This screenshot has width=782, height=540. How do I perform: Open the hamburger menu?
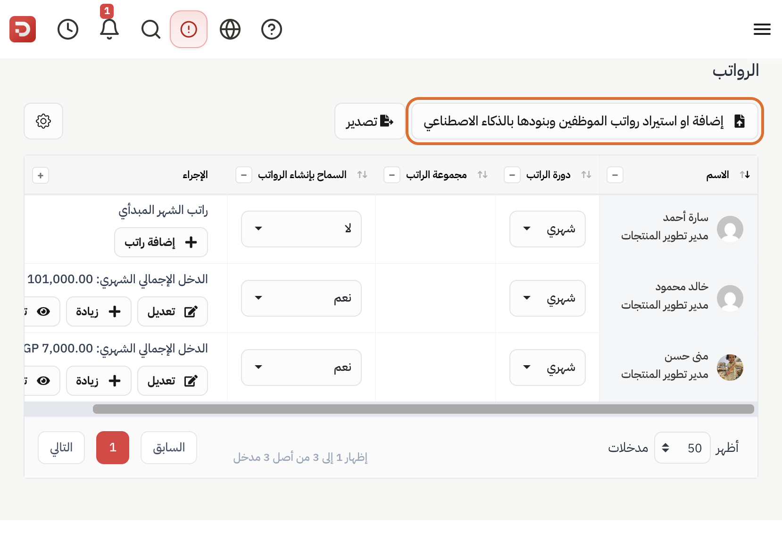[x=762, y=29]
